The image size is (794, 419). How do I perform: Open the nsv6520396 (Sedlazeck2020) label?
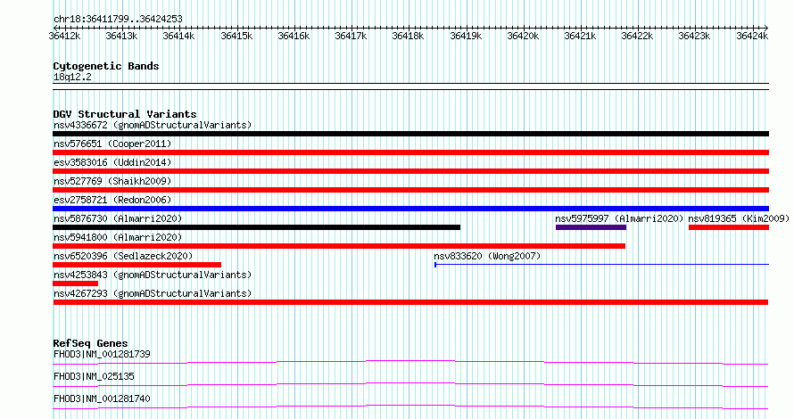123,256
